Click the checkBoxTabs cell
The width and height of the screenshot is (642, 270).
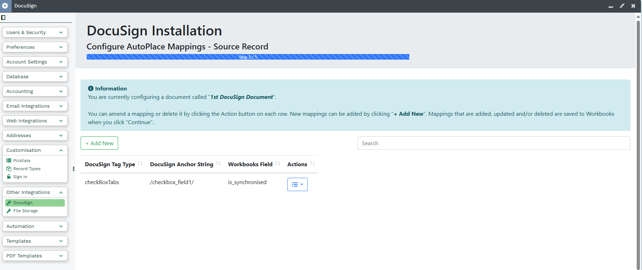coord(102,182)
